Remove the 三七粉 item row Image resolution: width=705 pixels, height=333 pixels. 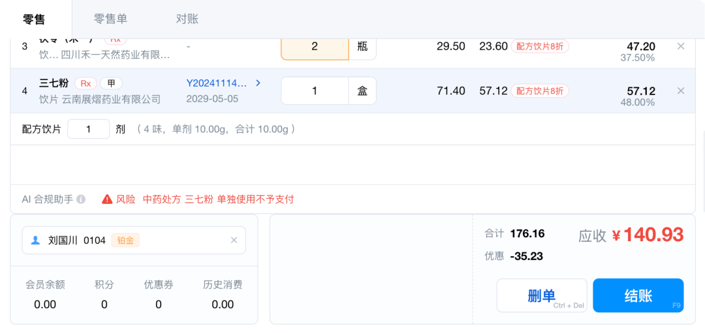681,91
